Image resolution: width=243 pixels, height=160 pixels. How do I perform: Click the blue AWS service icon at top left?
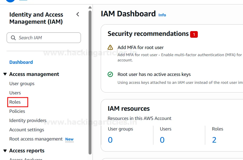[10, 1]
